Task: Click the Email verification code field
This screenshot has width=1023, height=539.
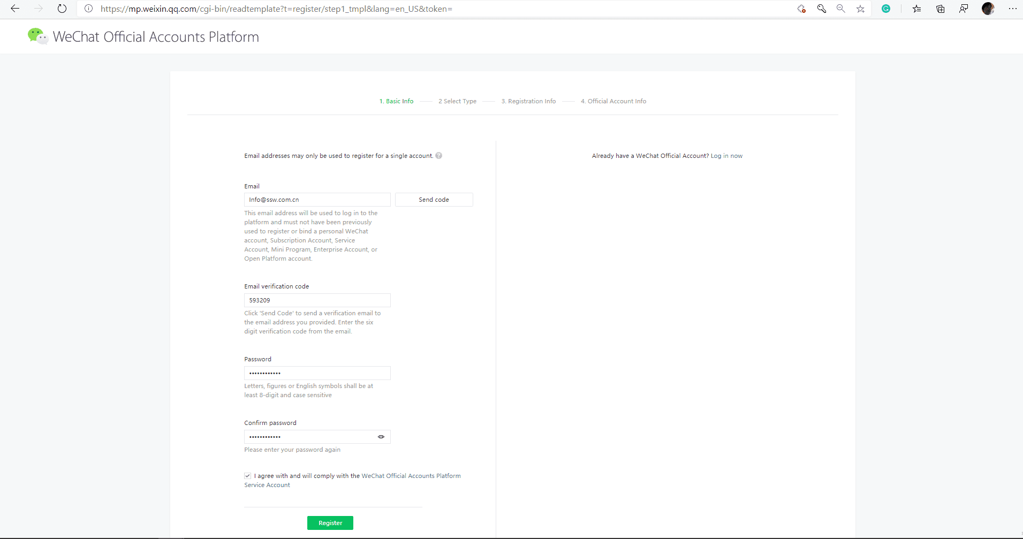Action: (x=317, y=300)
